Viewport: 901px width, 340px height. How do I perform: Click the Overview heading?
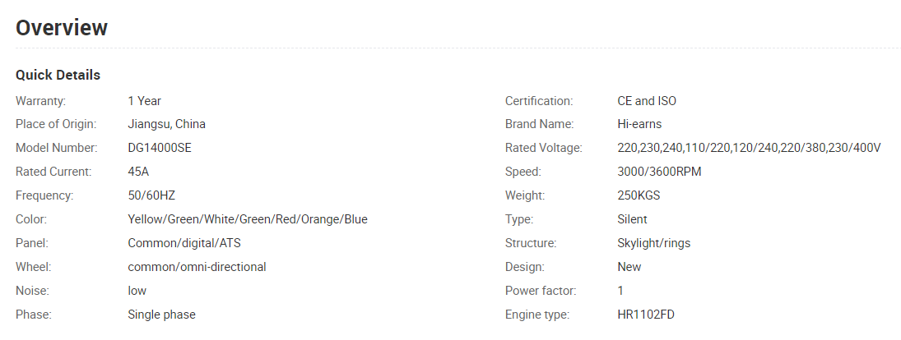[62, 28]
